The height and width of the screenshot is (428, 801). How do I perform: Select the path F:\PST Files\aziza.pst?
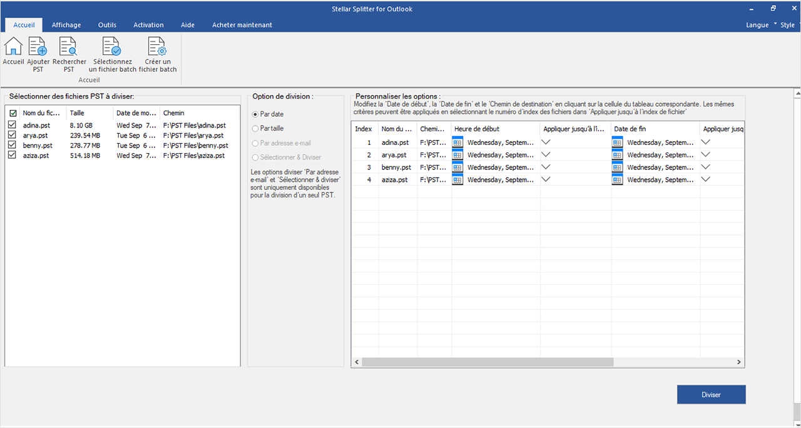click(193, 156)
